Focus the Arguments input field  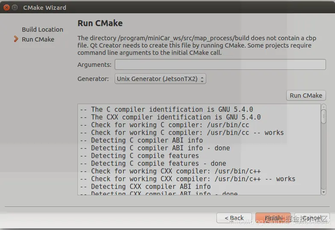(220, 64)
